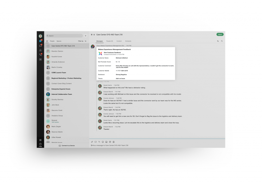
Task: Open Meetings from the calendar icon
Action: [x=40, y=59]
